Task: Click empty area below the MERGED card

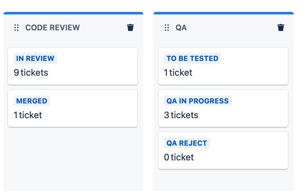Action: click(x=73, y=159)
